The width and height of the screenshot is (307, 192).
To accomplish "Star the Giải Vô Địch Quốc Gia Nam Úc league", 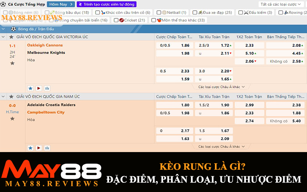I will coord(12,96).
